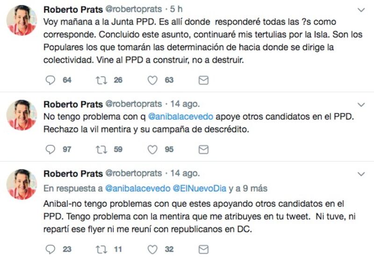Reply to the Junta PPD tweet
Image resolution: width=374 pixels, height=257 pixels.
[x=50, y=80]
